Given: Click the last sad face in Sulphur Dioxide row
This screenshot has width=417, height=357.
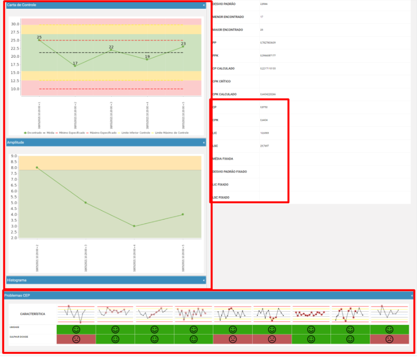Looking at the screenshot, I should [389, 340].
